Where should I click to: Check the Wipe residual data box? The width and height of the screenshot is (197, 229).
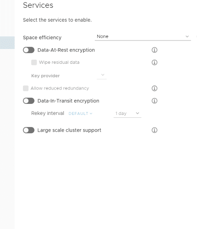coord(34,62)
